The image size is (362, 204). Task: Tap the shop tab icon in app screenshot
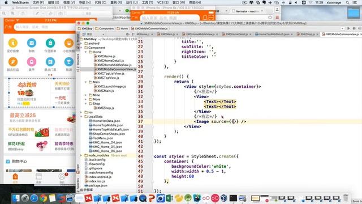[x=38, y=177]
